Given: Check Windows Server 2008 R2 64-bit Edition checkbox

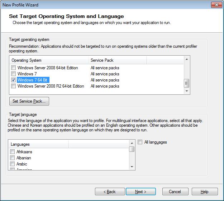Looking at the screenshot, I should point(13,86).
